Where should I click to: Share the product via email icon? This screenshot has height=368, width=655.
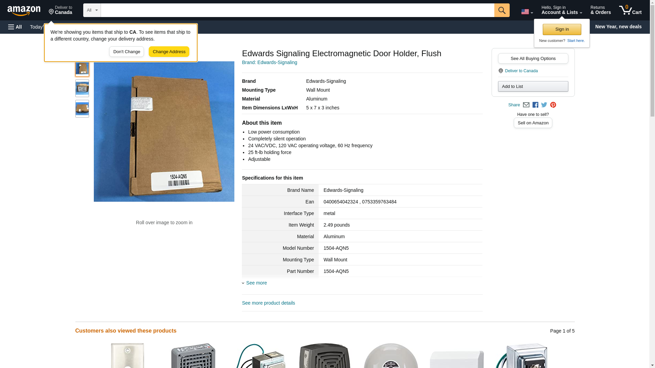point(526,105)
